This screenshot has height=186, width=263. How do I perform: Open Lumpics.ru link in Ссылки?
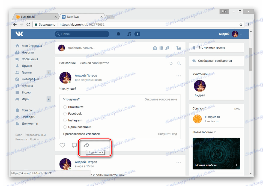212,117
